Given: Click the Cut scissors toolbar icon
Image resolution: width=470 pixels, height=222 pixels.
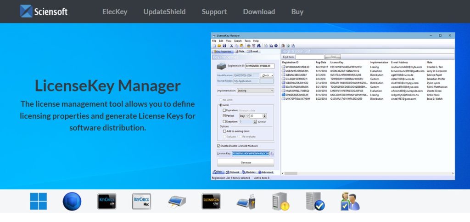Looking at the screenshot, I should (x=231, y=46).
